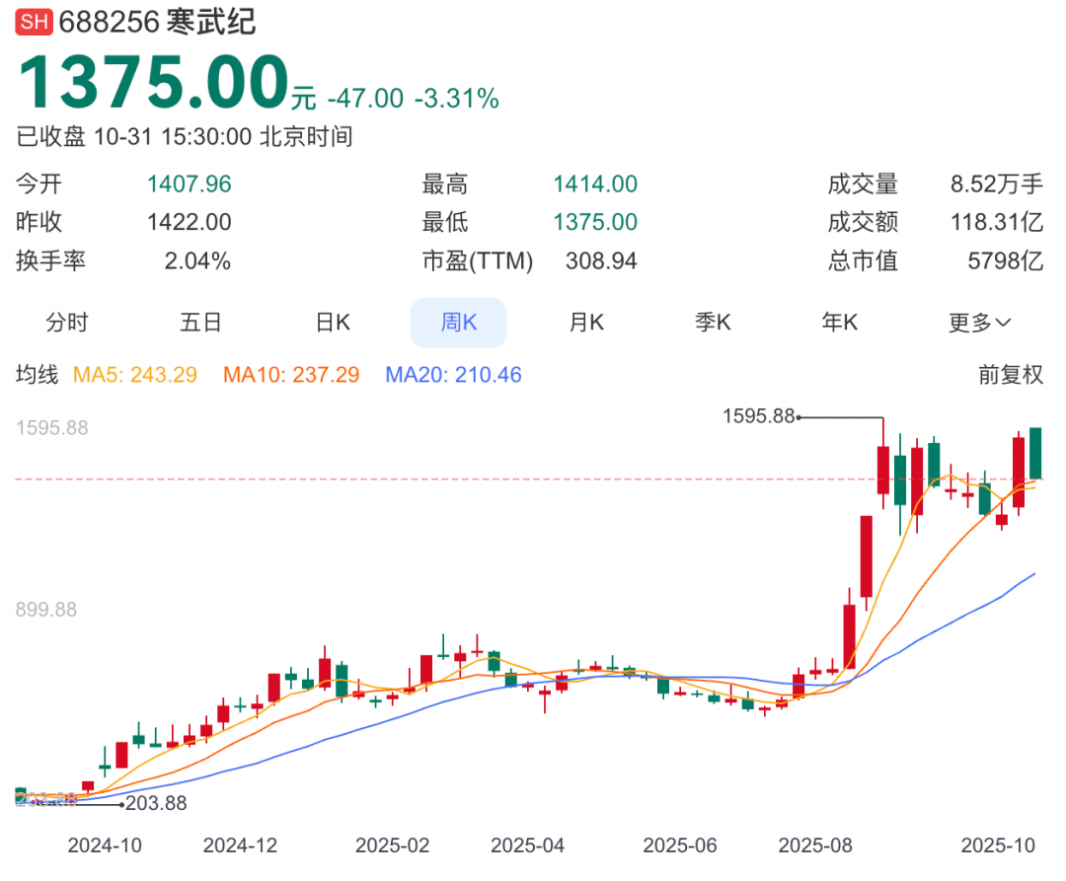Click the 今开 value 1407.96
The width and height of the screenshot is (1066, 881).
click(x=189, y=184)
